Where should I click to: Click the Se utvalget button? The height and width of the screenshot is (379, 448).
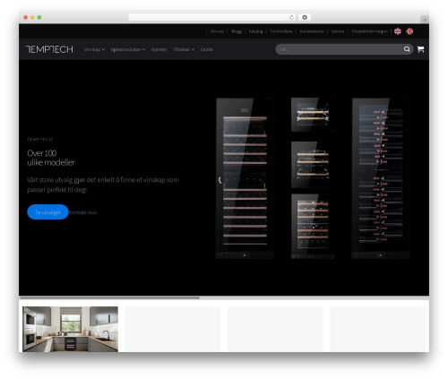tap(47, 212)
